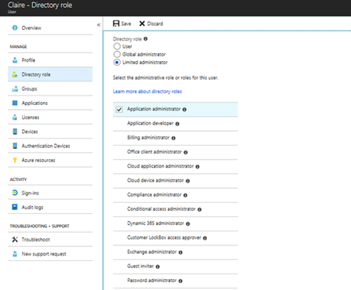This screenshot has height=290, width=351.
Task: Click the Audit logs book icon
Action: pyautogui.click(x=15, y=207)
